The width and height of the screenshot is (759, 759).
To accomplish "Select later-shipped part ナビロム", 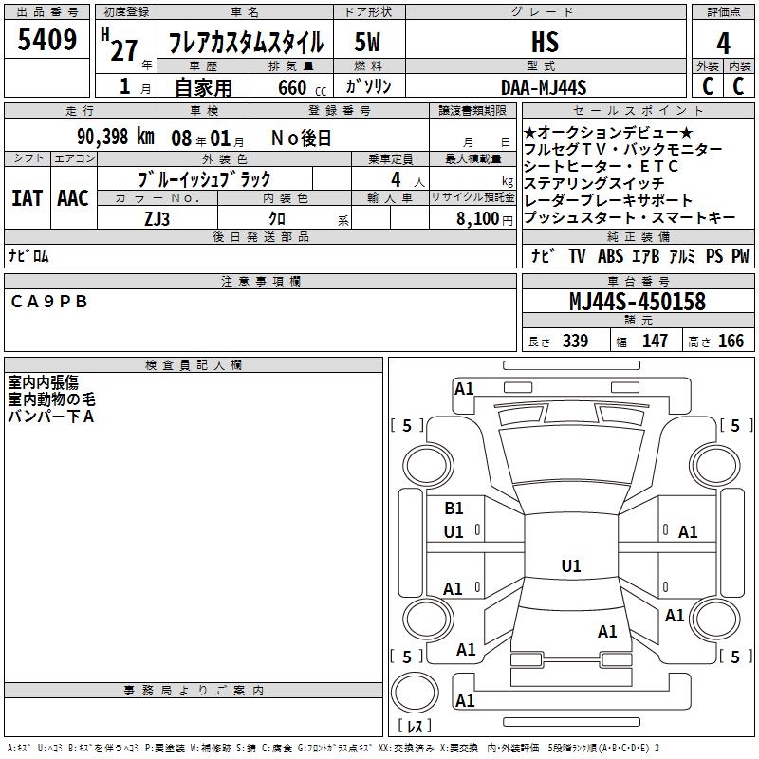I will coord(29,255).
